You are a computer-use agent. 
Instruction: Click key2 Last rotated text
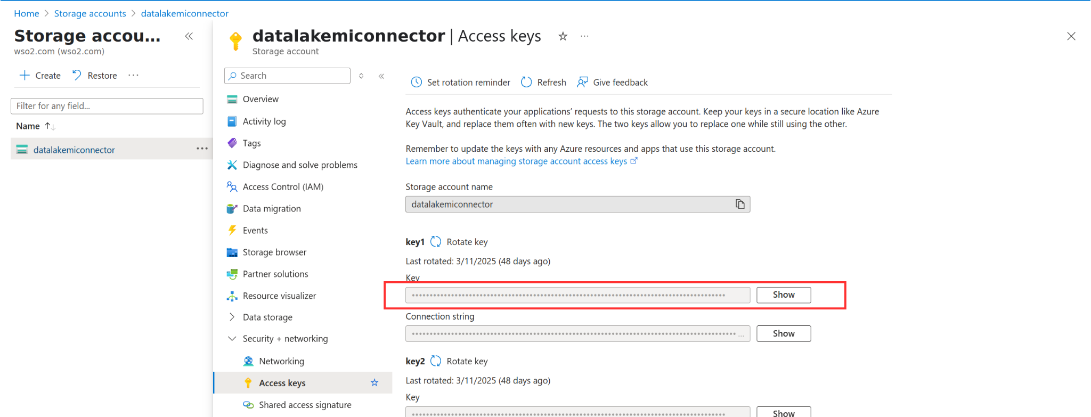[478, 381]
